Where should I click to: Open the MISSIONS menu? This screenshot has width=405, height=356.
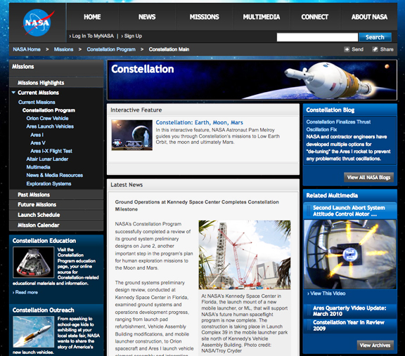(x=205, y=17)
